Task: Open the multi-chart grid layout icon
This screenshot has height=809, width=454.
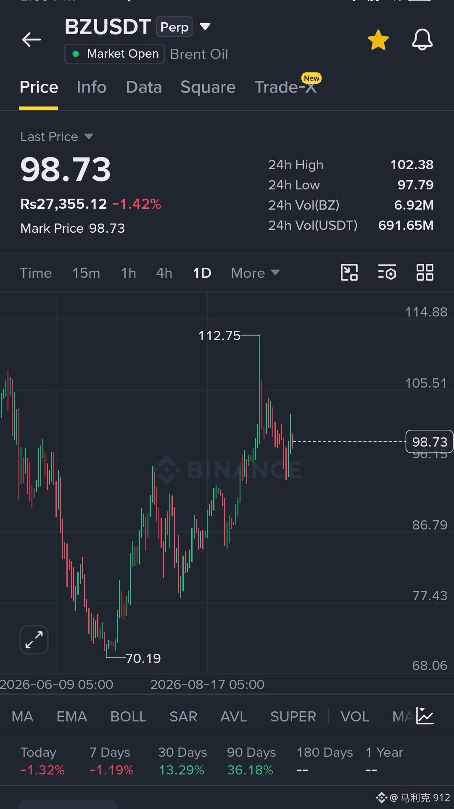Action: coord(425,272)
